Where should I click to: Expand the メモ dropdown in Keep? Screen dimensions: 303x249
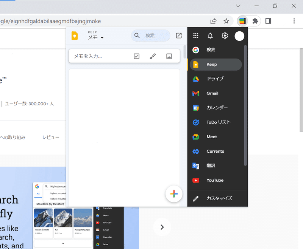point(96,37)
